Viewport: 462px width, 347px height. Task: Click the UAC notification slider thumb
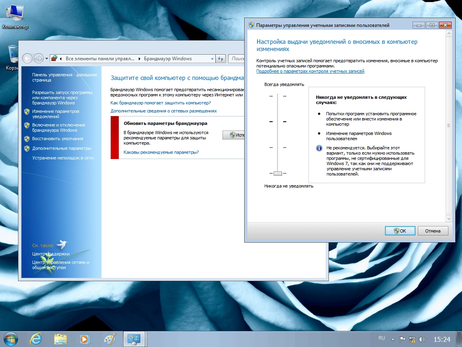click(x=278, y=173)
